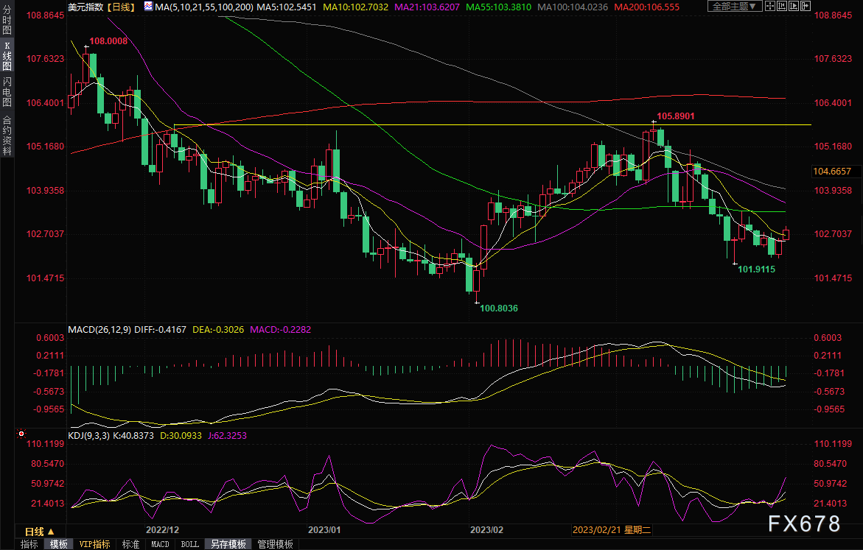Select the K线图 side tab
863x550 pixels.
(x=7, y=56)
